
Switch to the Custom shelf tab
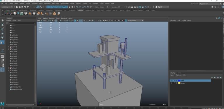tap(80, 10)
